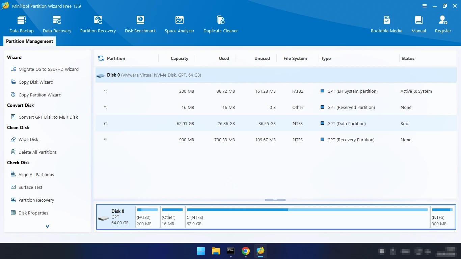This screenshot has width=461, height=259.
Task: Select Disk 0 GPT 64.00 GB in disk map
Action: click(x=116, y=217)
